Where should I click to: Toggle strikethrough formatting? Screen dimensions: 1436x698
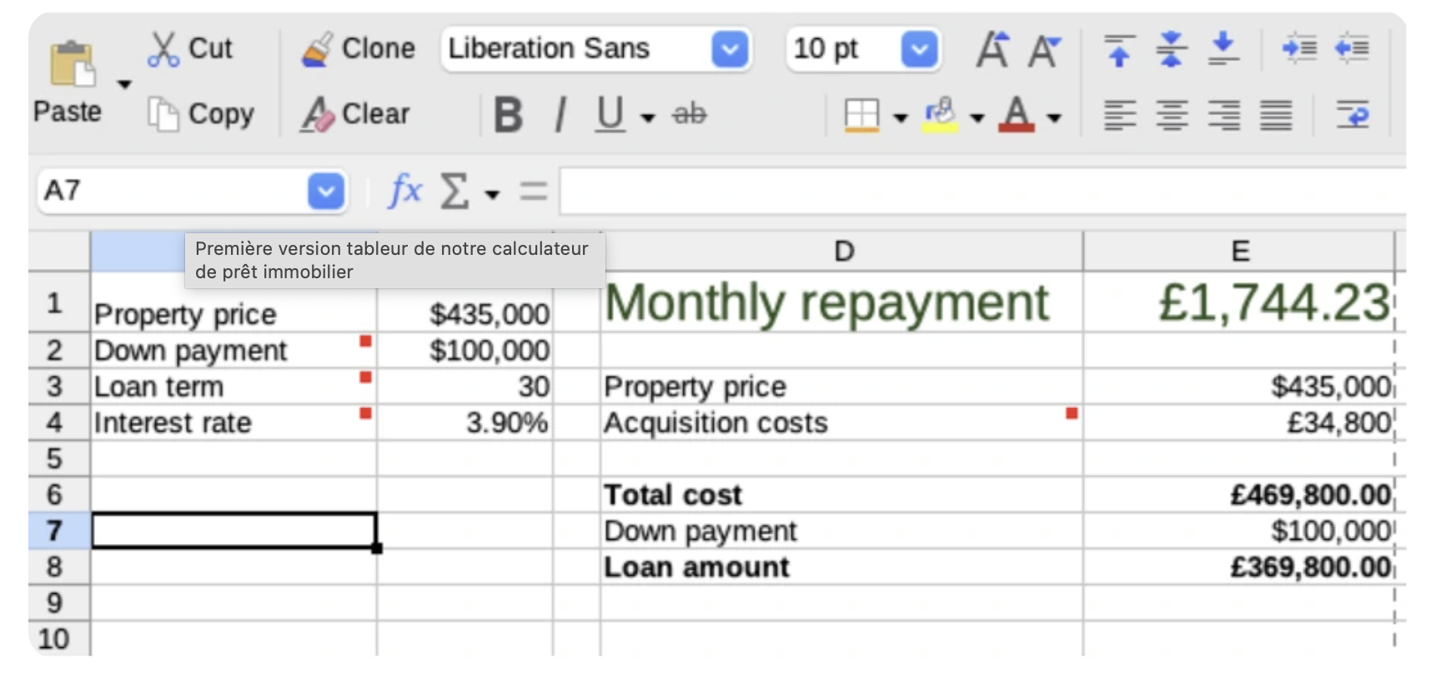689,114
